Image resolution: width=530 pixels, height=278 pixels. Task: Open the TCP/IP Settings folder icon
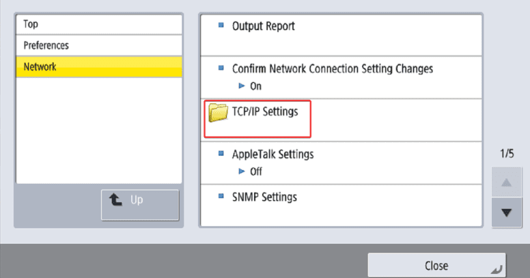pyautogui.click(x=219, y=113)
